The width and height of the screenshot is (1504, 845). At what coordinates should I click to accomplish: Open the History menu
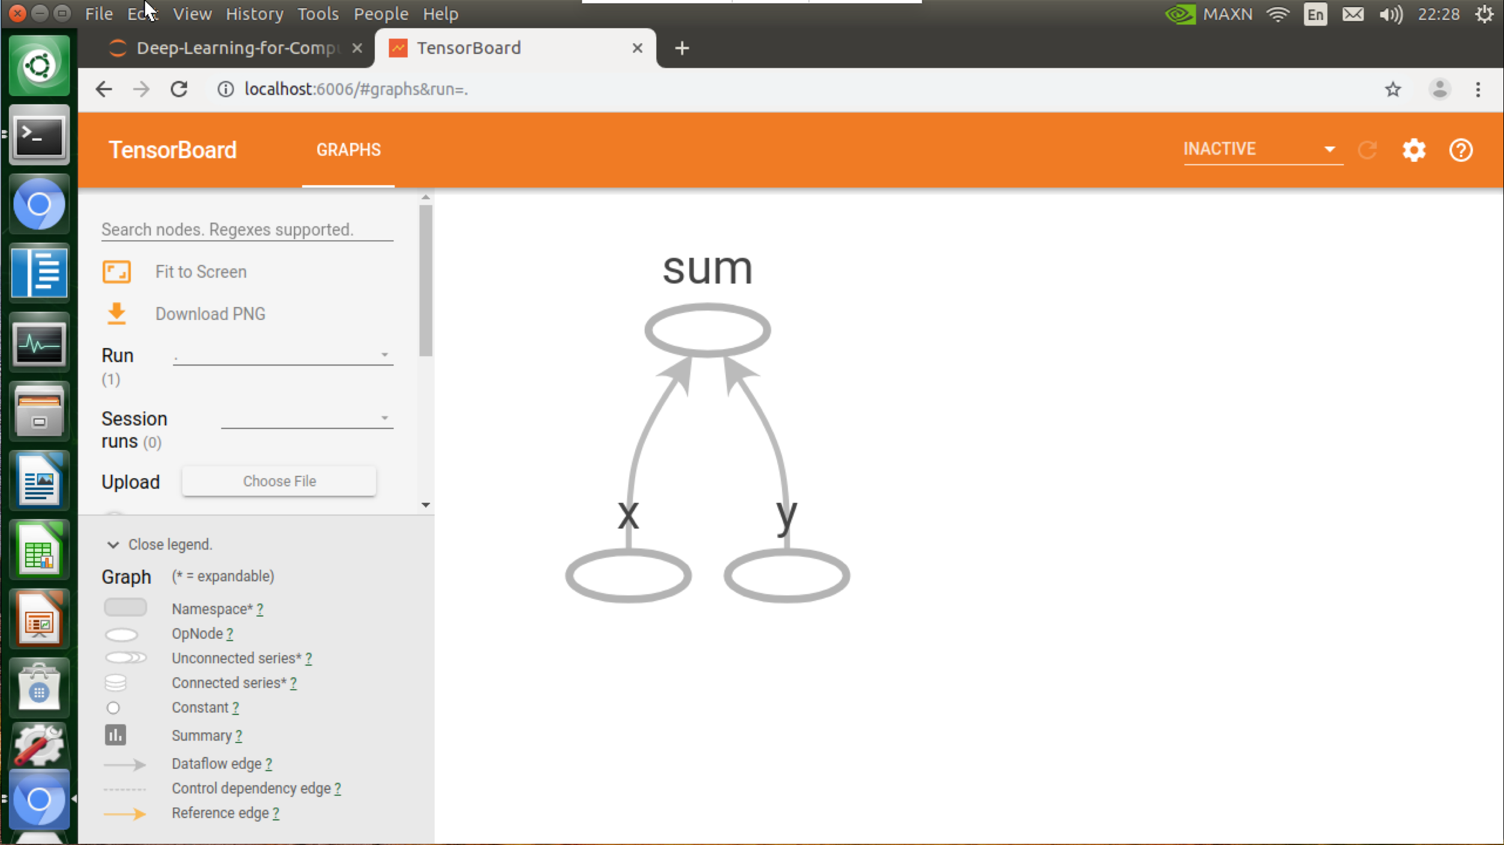click(254, 13)
